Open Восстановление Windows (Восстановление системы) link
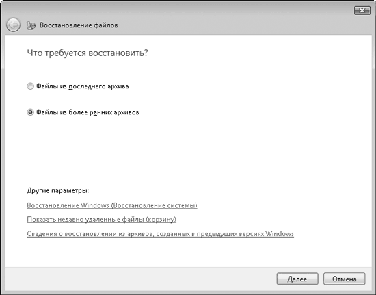The image size is (376, 295). tap(112, 205)
